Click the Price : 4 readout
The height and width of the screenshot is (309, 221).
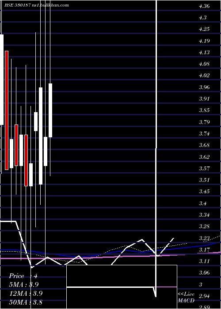(23, 276)
